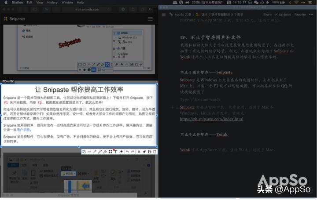The height and width of the screenshot is (200, 317).
Task: Click the menu bar clock 14:39:17
Action: point(240,3)
